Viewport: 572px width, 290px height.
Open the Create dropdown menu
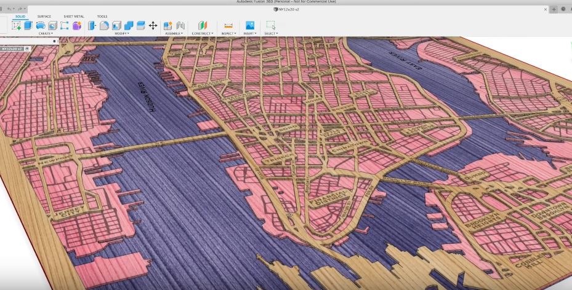46,33
